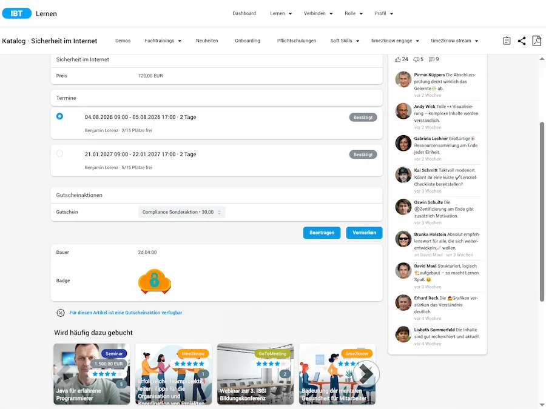Open the Gutschein Compliance Sonderaktion dropdown
The image size is (546, 409).
181,212
